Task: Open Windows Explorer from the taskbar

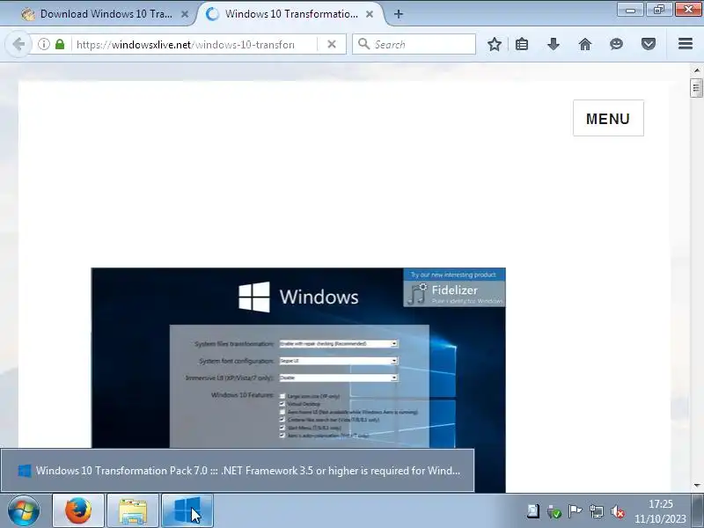Action: [133, 511]
